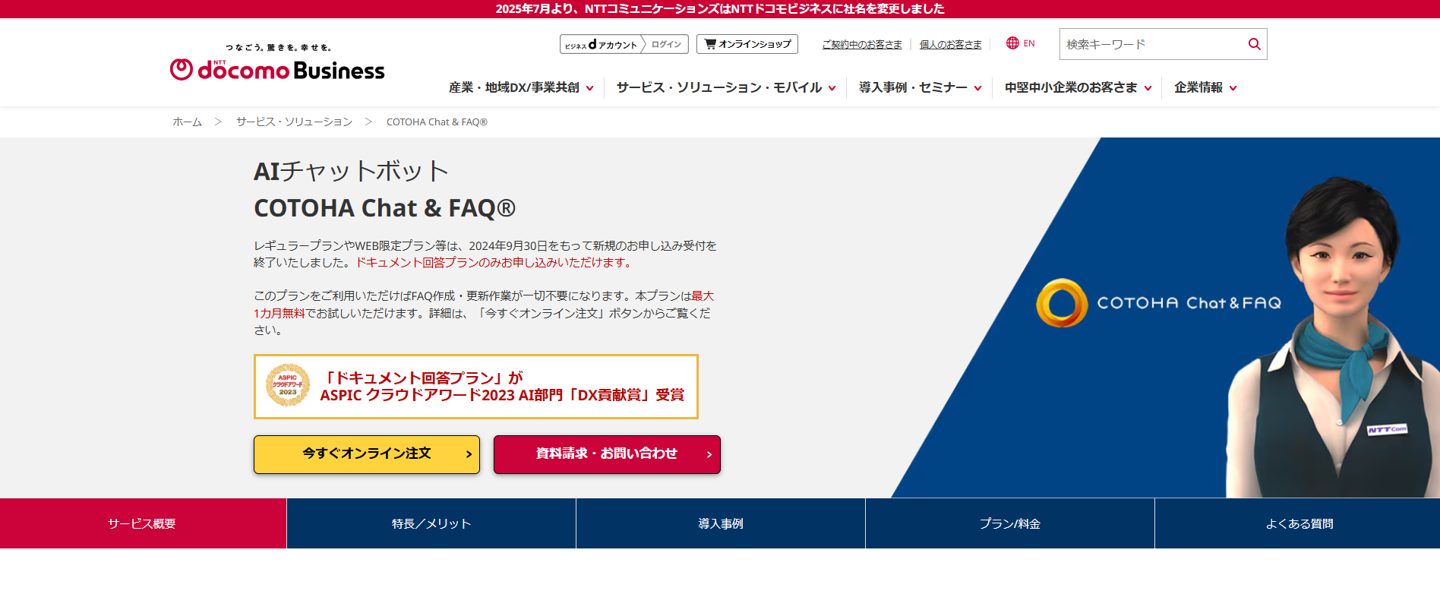Click the COTOHA Chat & FAQ ring logo
Image resolution: width=1440 pixels, height=591 pixels.
click(x=1063, y=303)
